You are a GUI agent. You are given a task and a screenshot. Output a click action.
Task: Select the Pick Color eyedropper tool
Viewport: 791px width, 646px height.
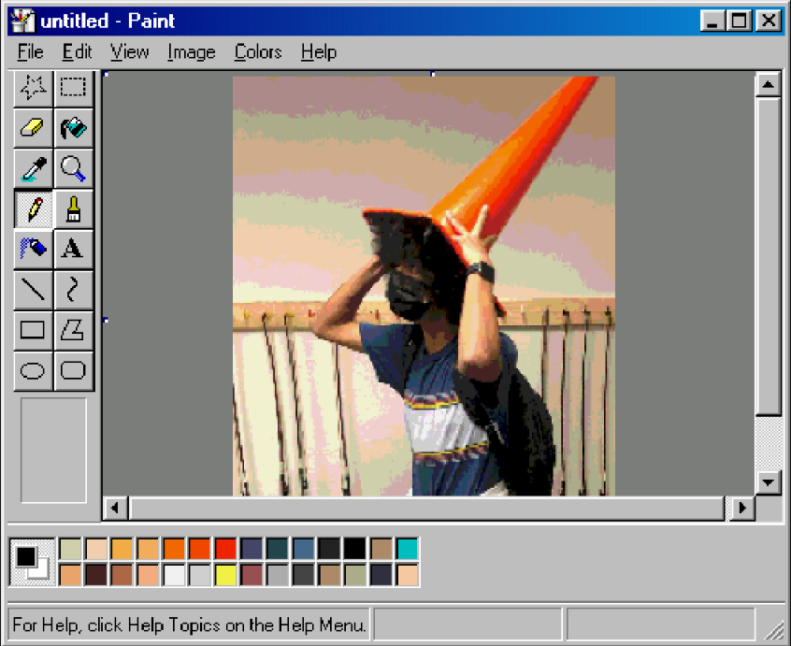(x=33, y=168)
